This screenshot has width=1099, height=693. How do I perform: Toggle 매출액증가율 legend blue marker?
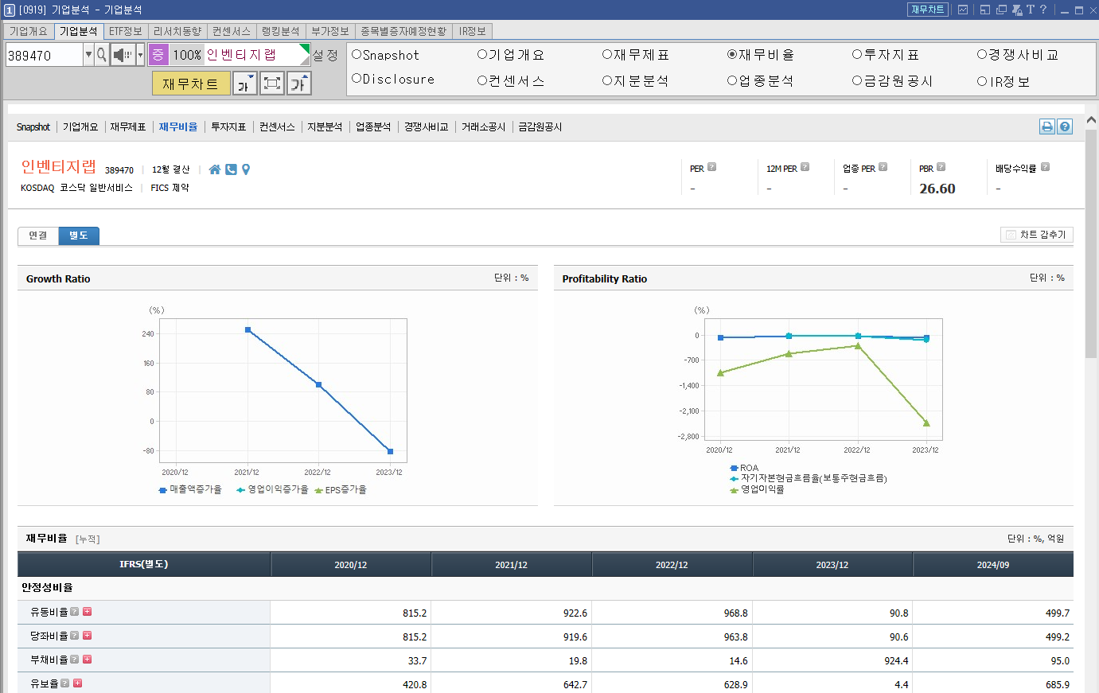point(162,490)
